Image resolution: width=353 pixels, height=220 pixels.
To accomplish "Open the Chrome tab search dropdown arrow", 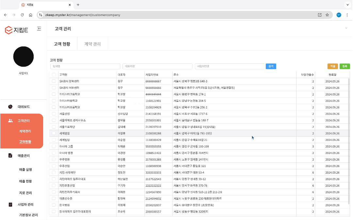I will coord(347,5).
